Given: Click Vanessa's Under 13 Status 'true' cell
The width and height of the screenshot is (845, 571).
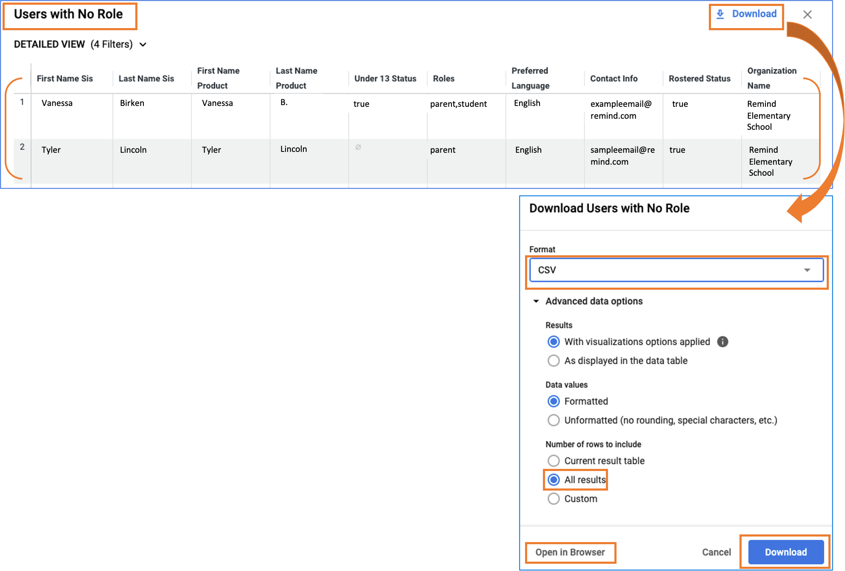Looking at the screenshot, I should click(x=361, y=104).
